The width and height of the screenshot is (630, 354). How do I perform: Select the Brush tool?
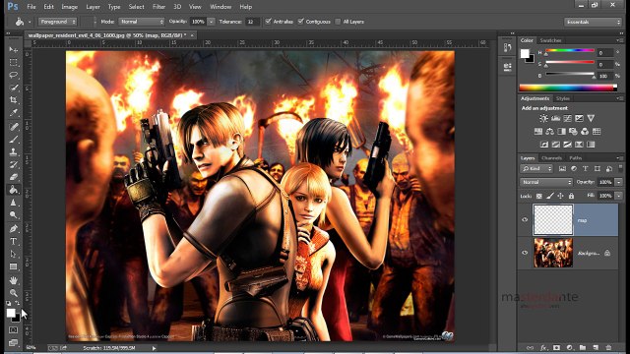[x=13, y=140]
